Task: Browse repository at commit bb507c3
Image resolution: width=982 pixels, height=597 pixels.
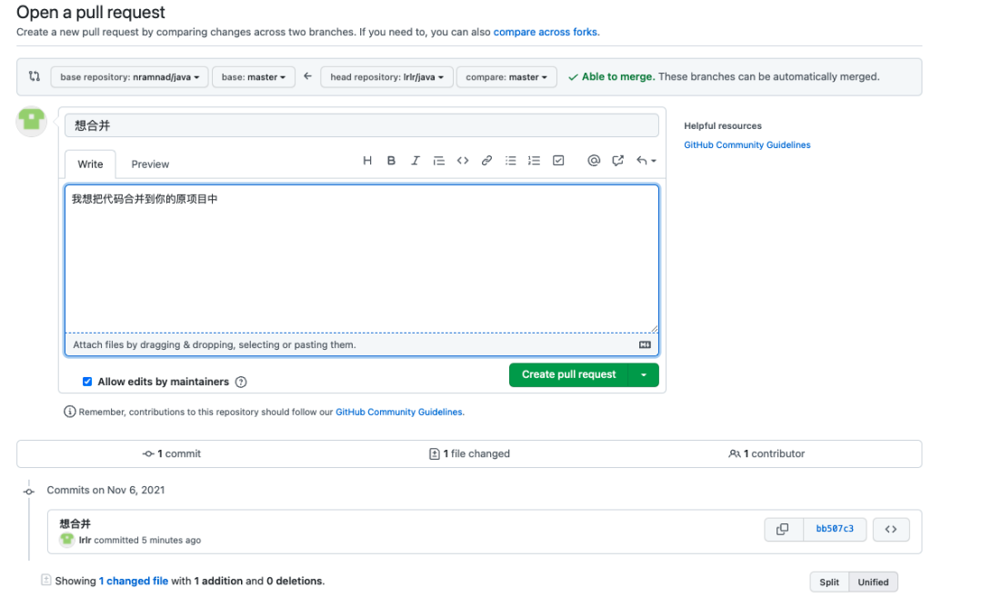Action: click(890, 530)
